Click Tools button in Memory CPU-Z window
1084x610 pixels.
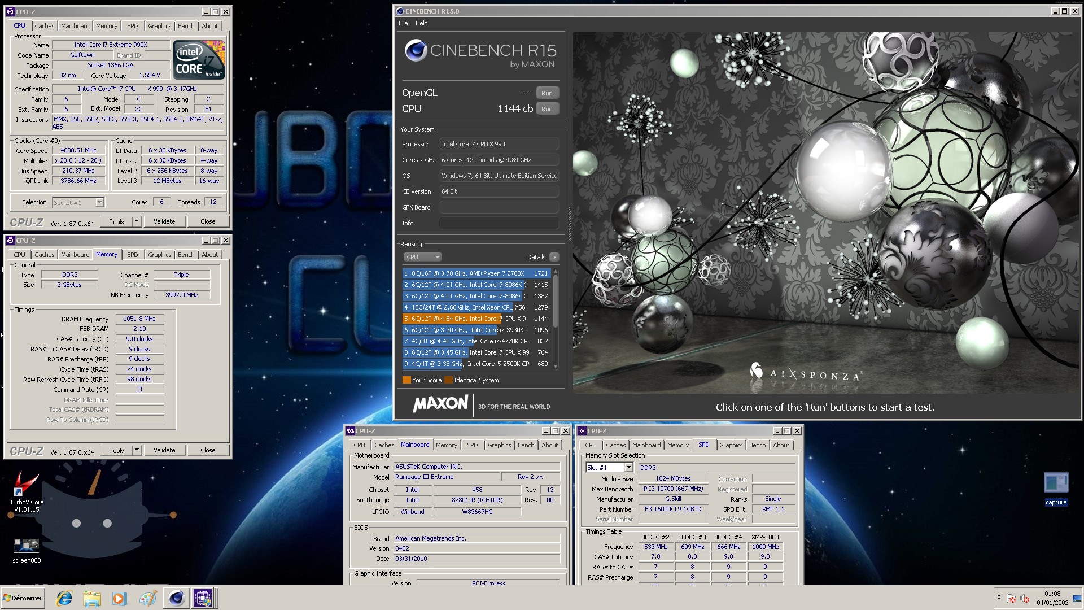[x=116, y=450]
